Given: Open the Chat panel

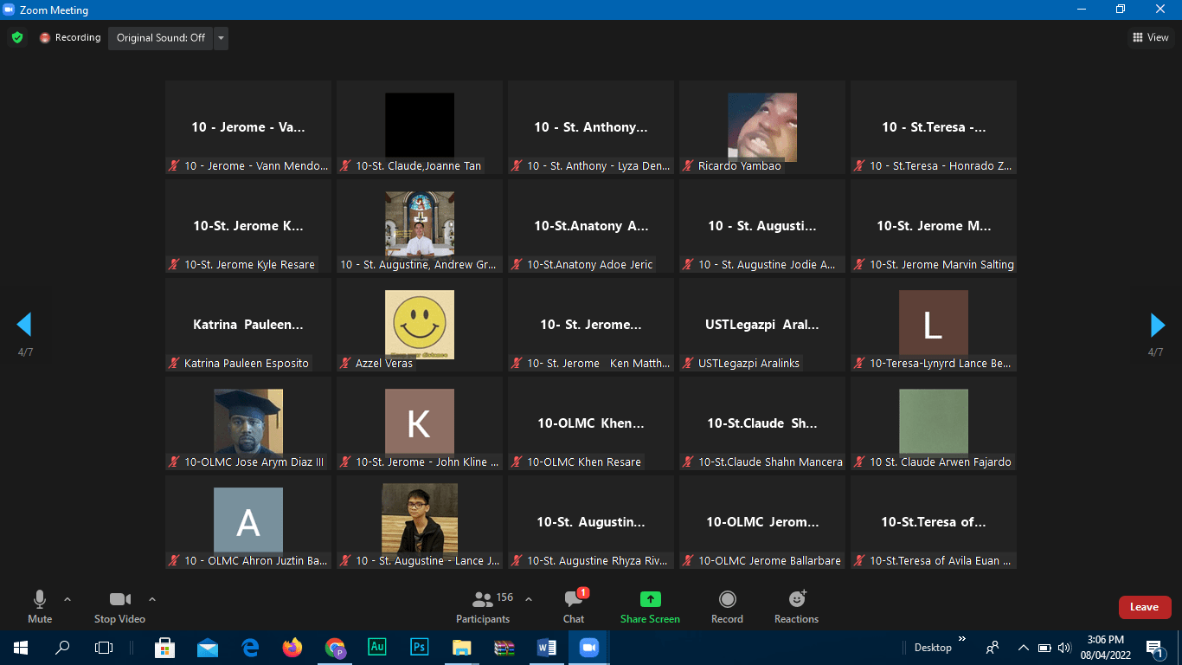Looking at the screenshot, I should pyautogui.click(x=573, y=605).
